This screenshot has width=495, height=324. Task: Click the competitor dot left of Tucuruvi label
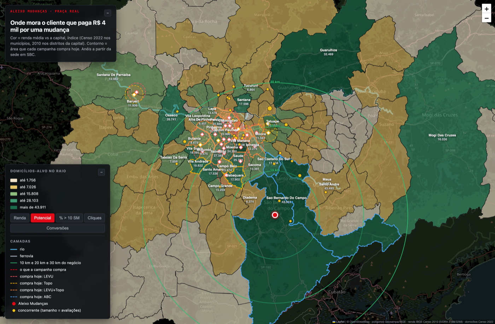tap(233, 86)
